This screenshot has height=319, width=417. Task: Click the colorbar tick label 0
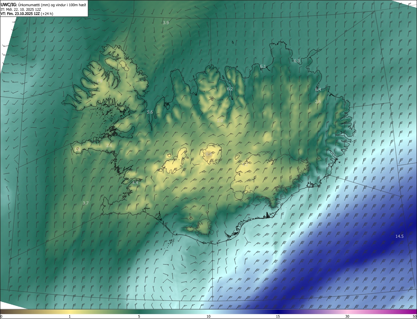(x=1, y=316)
